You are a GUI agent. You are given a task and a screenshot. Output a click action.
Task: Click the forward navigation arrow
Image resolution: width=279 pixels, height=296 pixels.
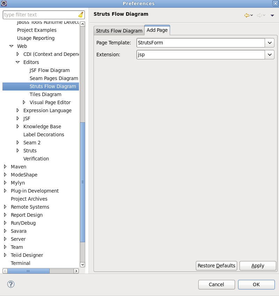click(x=258, y=15)
